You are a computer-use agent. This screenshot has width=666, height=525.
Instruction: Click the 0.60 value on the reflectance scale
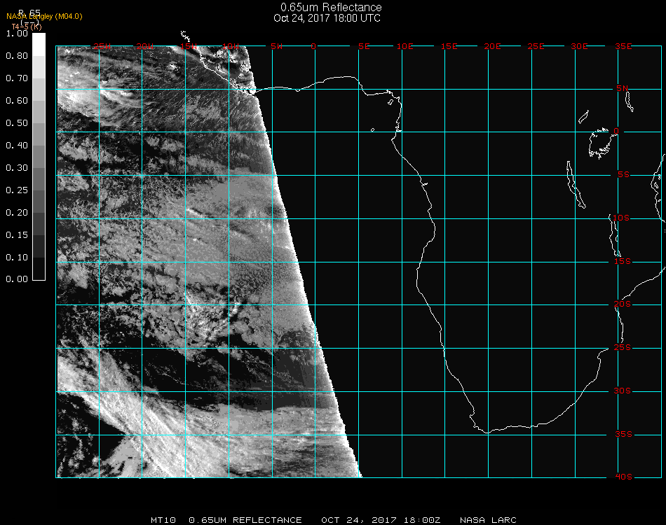tap(17, 101)
